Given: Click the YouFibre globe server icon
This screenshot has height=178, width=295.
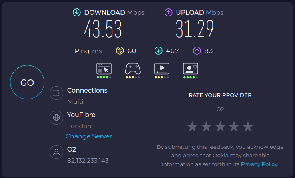Looking at the screenshot, I should pyautogui.click(x=56, y=118).
